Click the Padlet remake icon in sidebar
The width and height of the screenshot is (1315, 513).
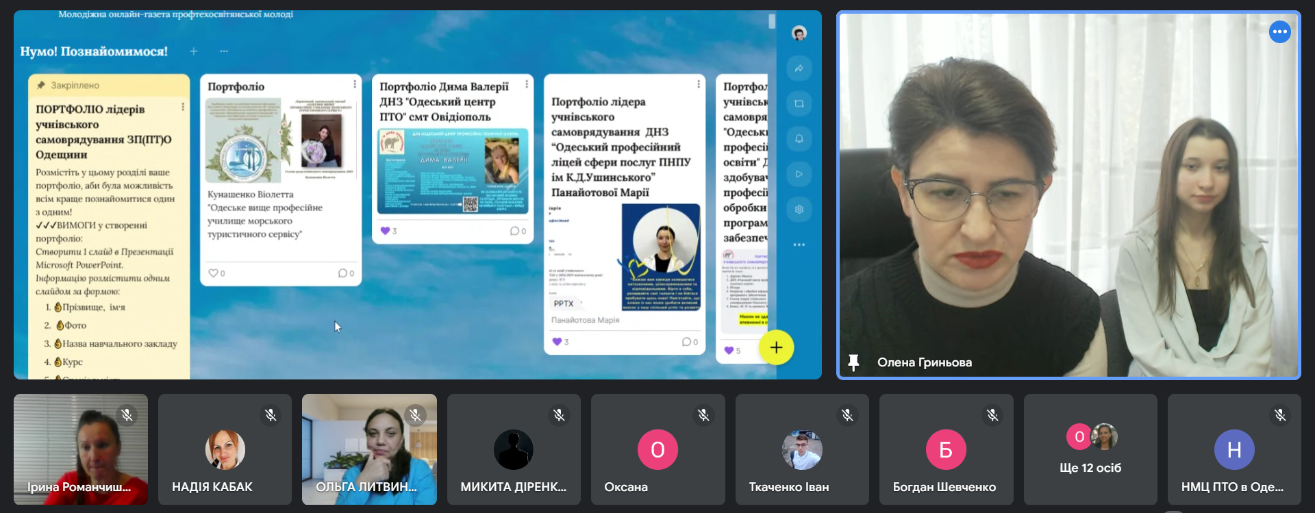[x=799, y=103]
